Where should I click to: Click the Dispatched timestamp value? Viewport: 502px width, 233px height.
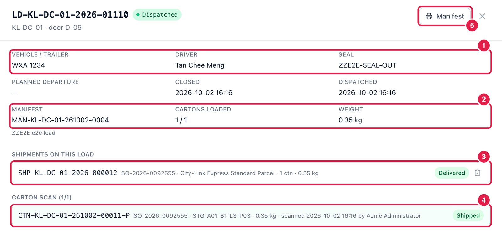[x=367, y=93]
